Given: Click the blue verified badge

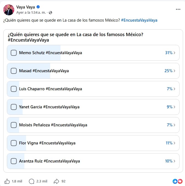Looking at the screenshot, I should pos(38,7).
